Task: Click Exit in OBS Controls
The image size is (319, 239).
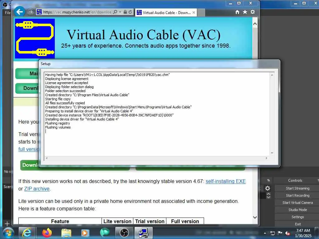Action: pyautogui.click(x=298, y=224)
